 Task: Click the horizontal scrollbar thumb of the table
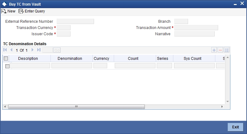[x=76, y=107]
